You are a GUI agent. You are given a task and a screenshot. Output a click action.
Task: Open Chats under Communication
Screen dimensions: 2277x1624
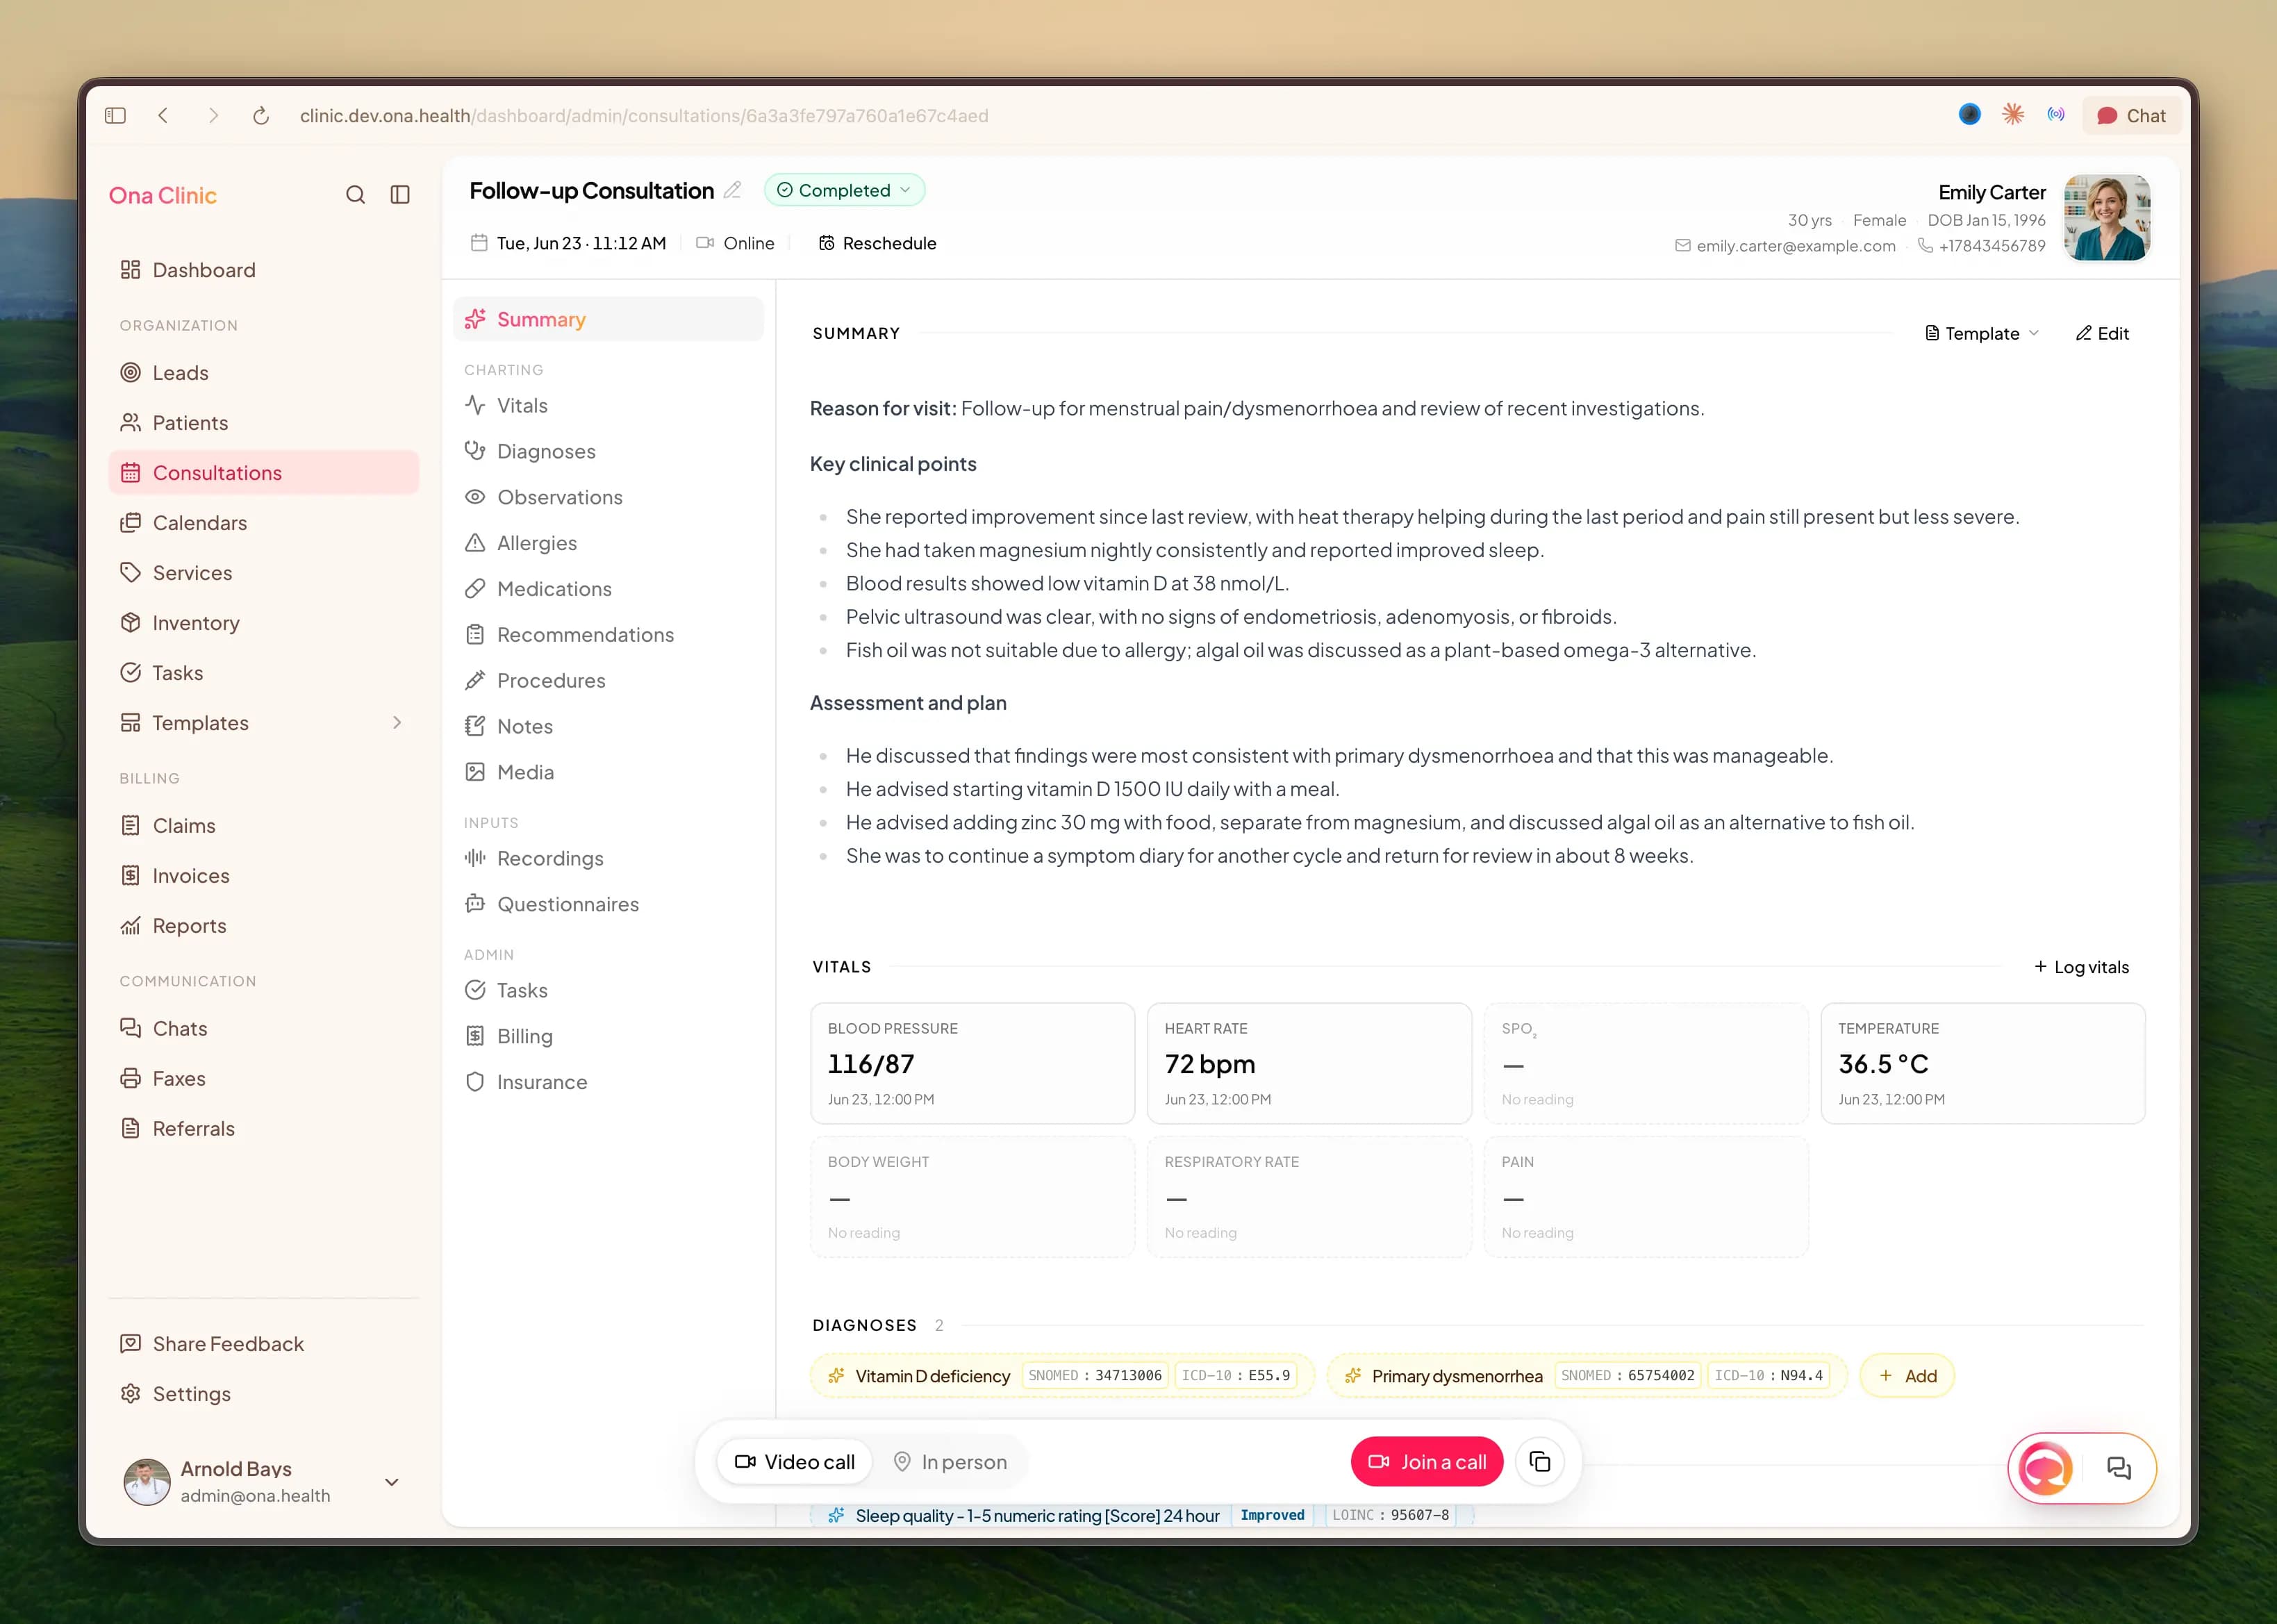tap(264, 1029)
